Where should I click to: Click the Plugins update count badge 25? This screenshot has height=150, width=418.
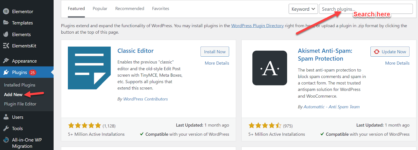33,73
